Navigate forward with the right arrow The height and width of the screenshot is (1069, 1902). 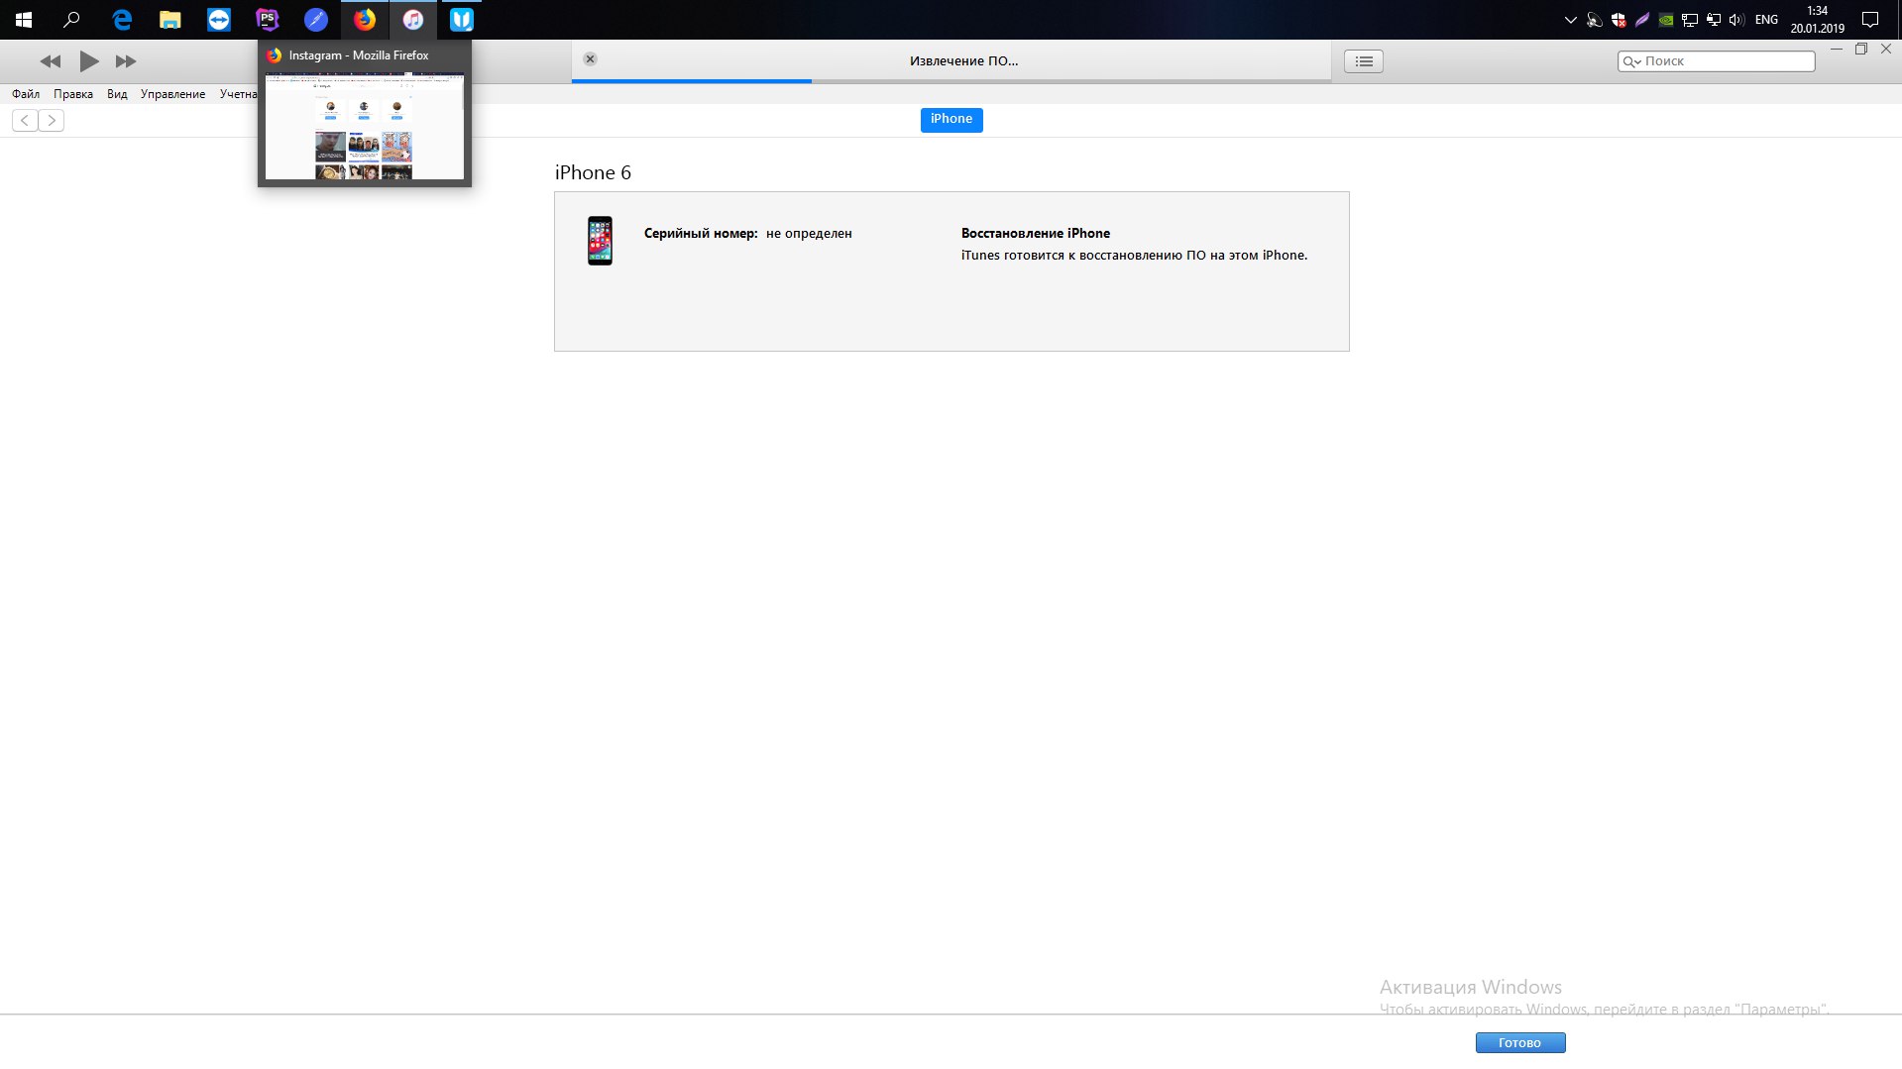click(52, 120)
